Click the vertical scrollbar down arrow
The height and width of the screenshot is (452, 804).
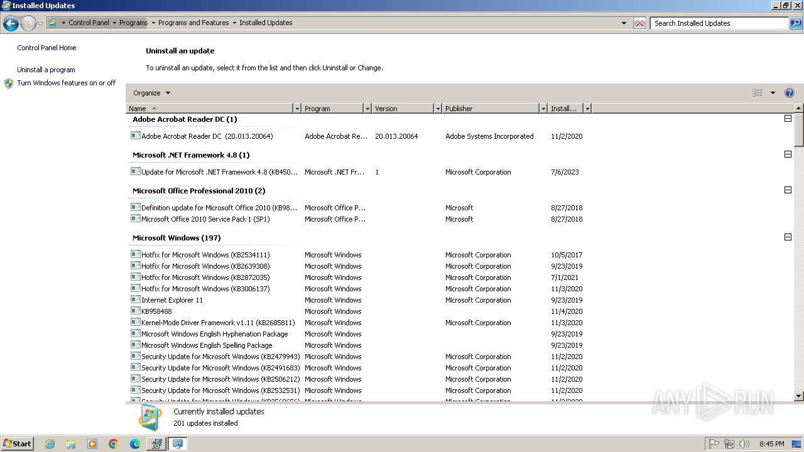799,396
